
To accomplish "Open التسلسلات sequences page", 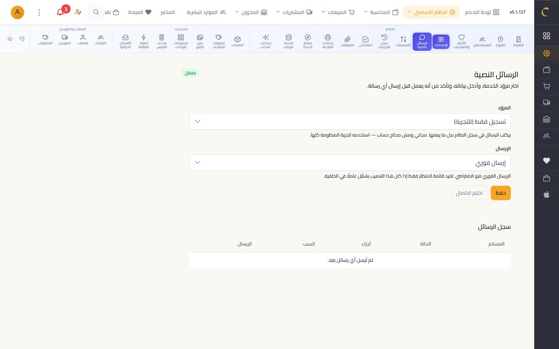I will click(x=403, y=41).
